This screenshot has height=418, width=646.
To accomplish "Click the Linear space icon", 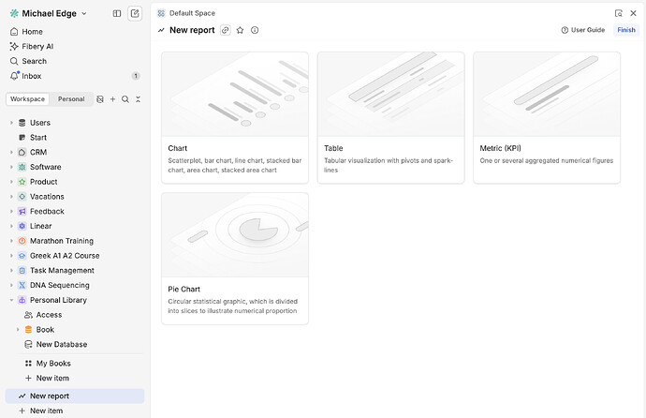I will tap(22, 226).
